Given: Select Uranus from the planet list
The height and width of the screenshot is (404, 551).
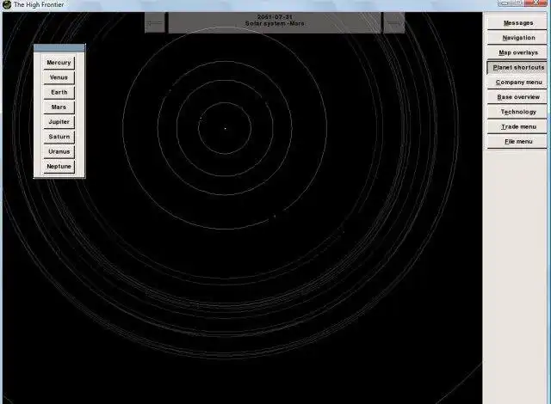Looking at the screenshot, I should tap(59, 151).
